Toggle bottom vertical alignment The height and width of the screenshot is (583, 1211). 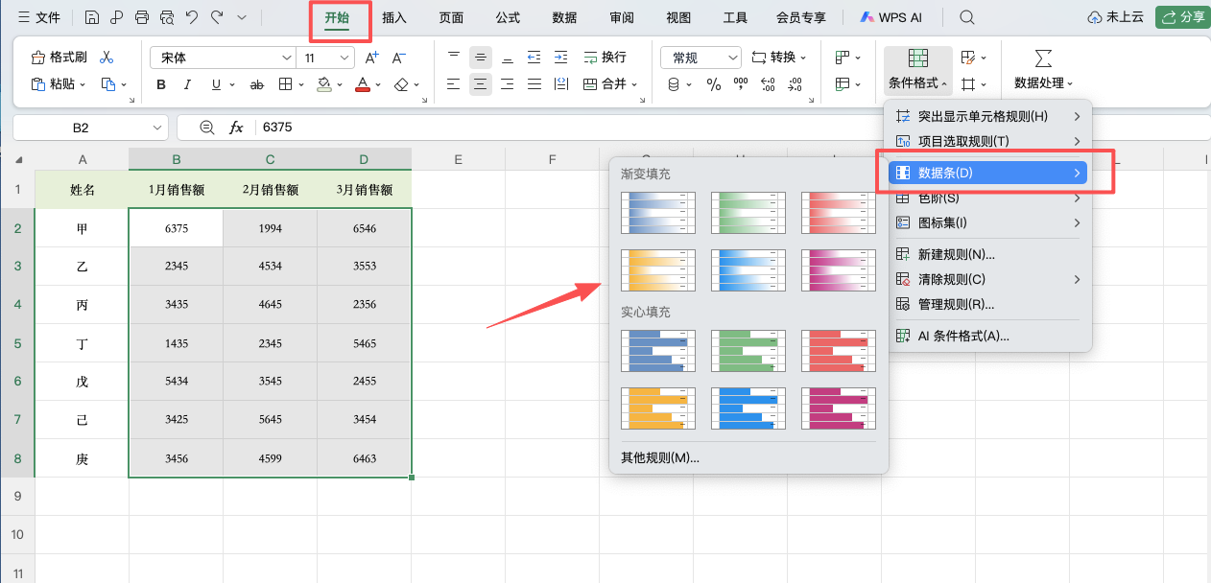(508, 58)
